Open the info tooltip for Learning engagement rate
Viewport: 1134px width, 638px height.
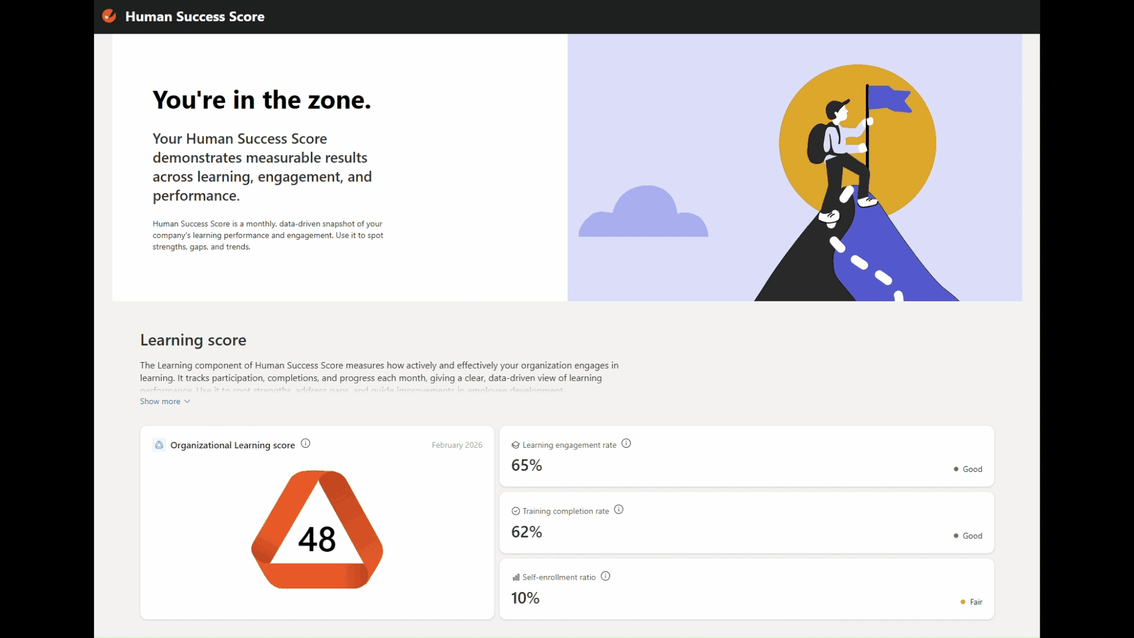tap(626, 444)
